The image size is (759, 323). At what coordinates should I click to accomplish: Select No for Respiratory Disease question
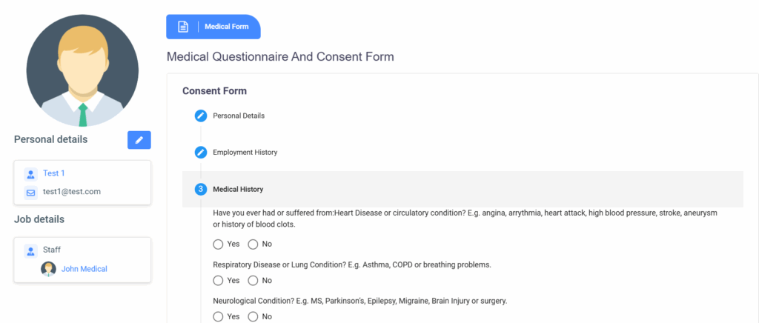[253, 281]
